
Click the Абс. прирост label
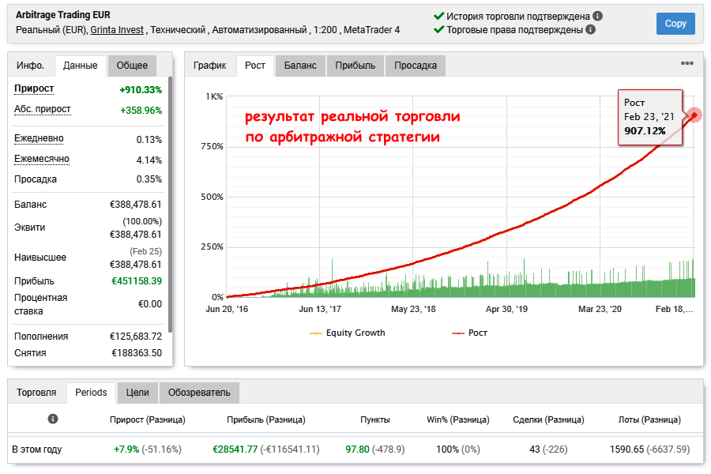[x=43, y=109]
